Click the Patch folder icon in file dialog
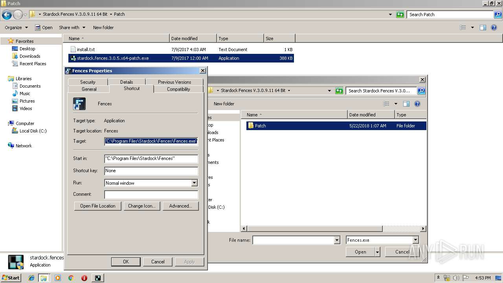 point(251,126)
